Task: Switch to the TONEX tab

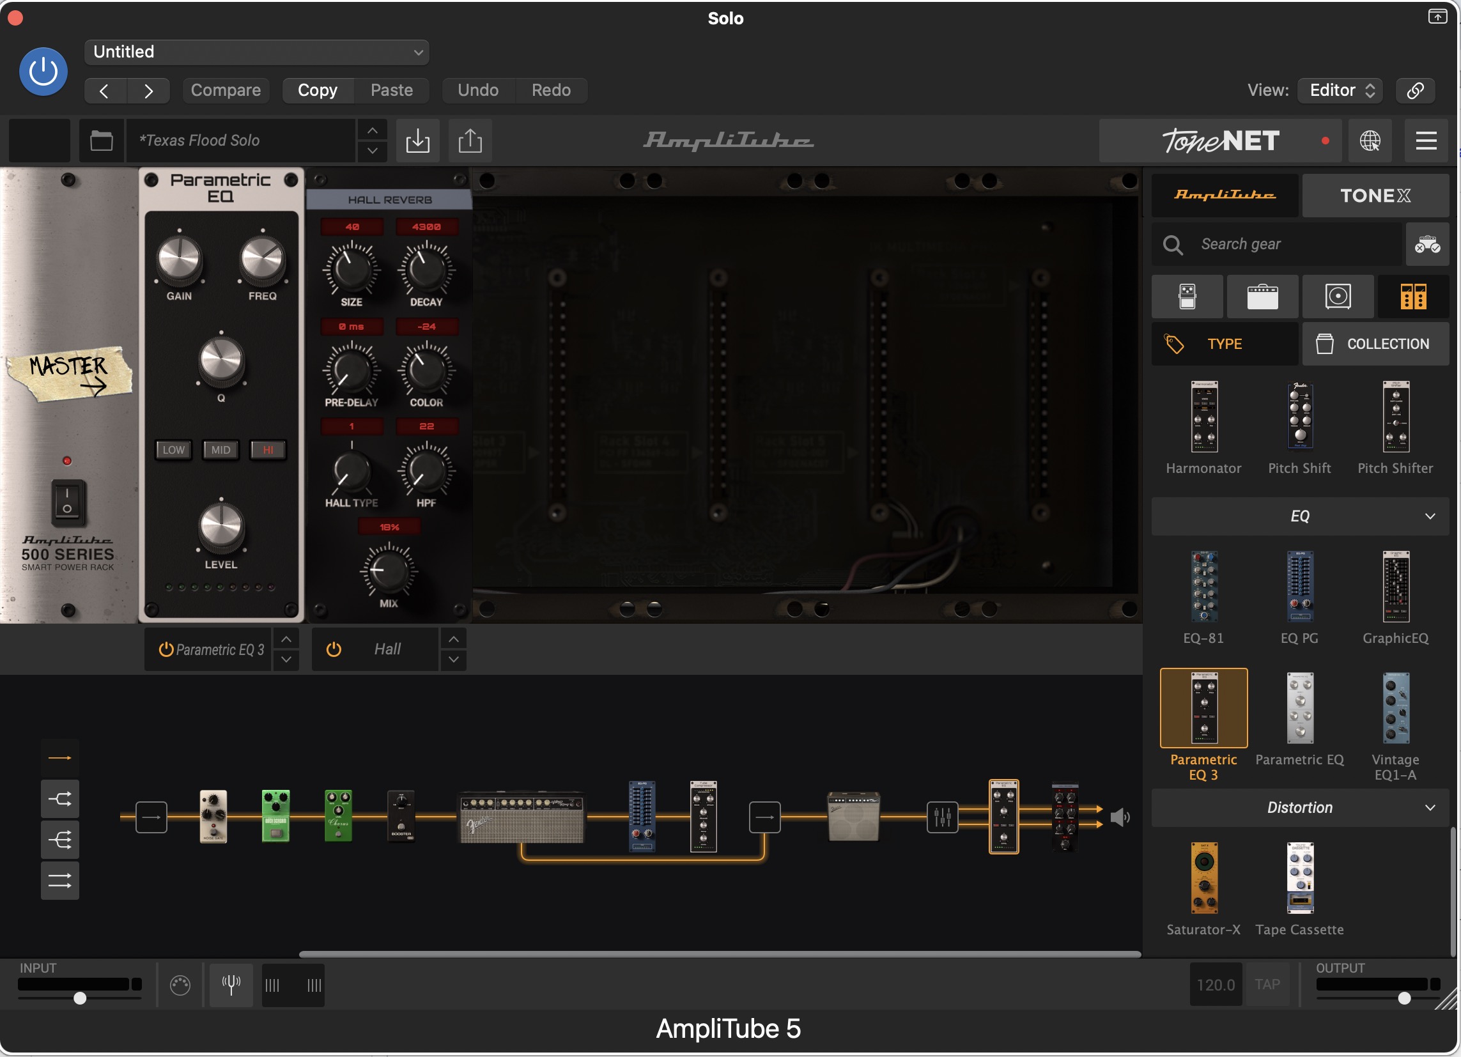Action: (x=1375, y=195)
